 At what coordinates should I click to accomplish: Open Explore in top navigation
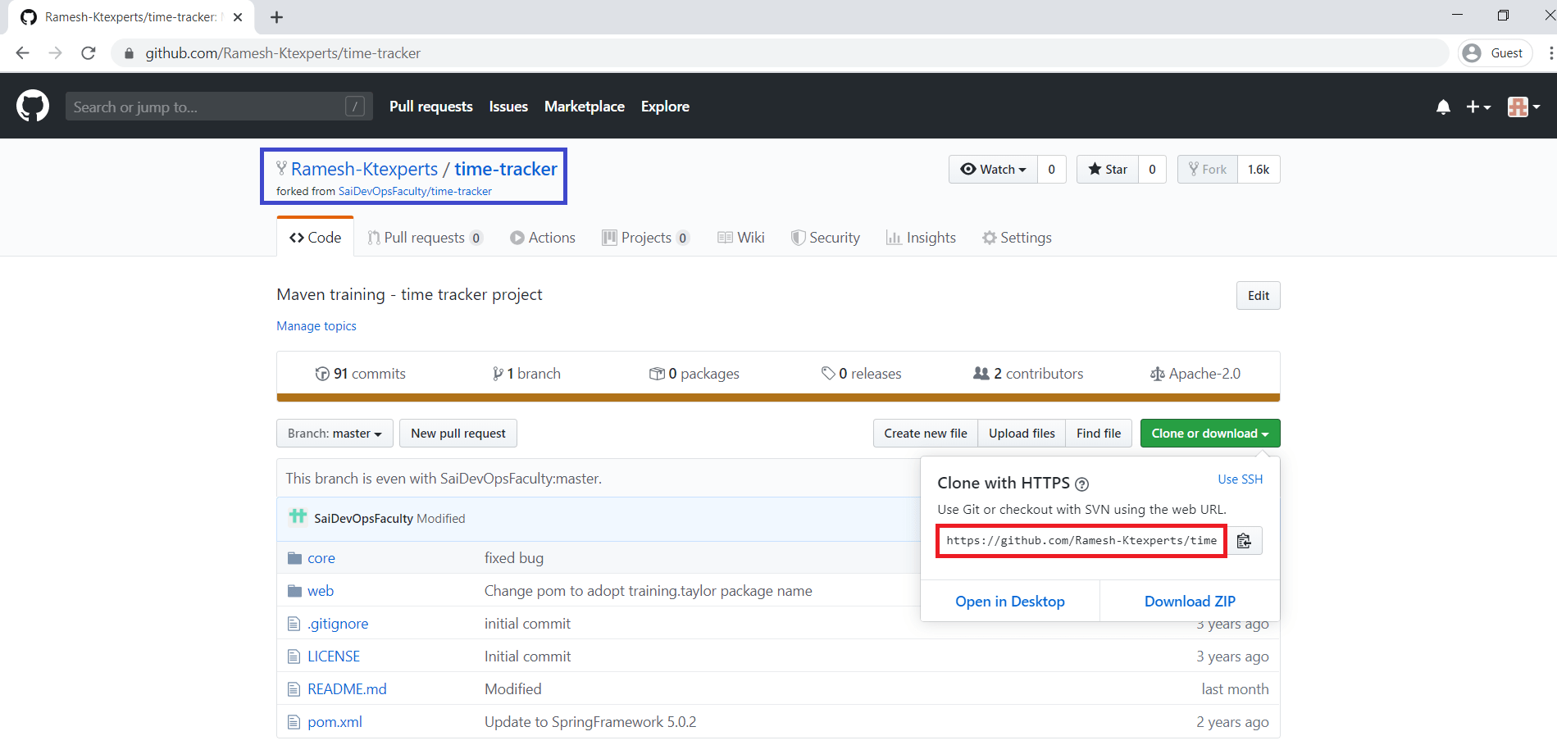(x=665, y=107)
